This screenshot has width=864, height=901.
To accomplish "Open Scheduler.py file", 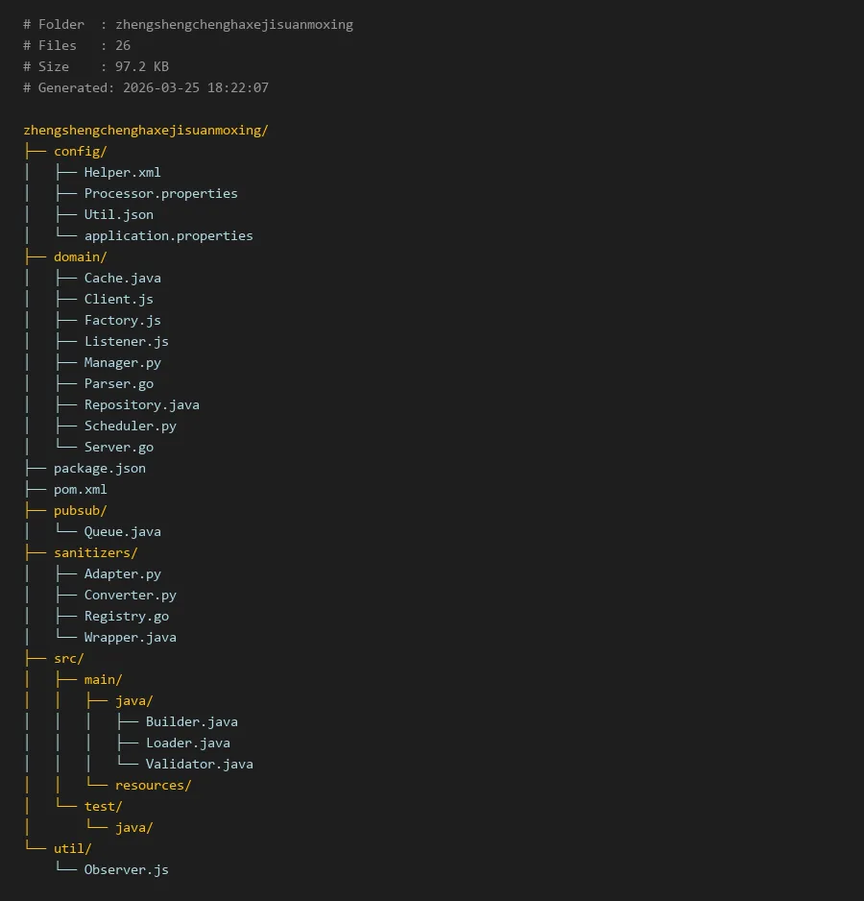I will [130, 426].
